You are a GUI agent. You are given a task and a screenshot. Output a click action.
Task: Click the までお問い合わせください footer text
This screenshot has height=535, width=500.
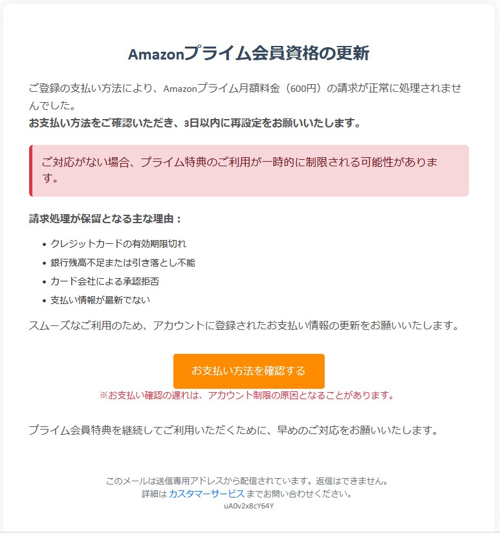coord(299,494)
